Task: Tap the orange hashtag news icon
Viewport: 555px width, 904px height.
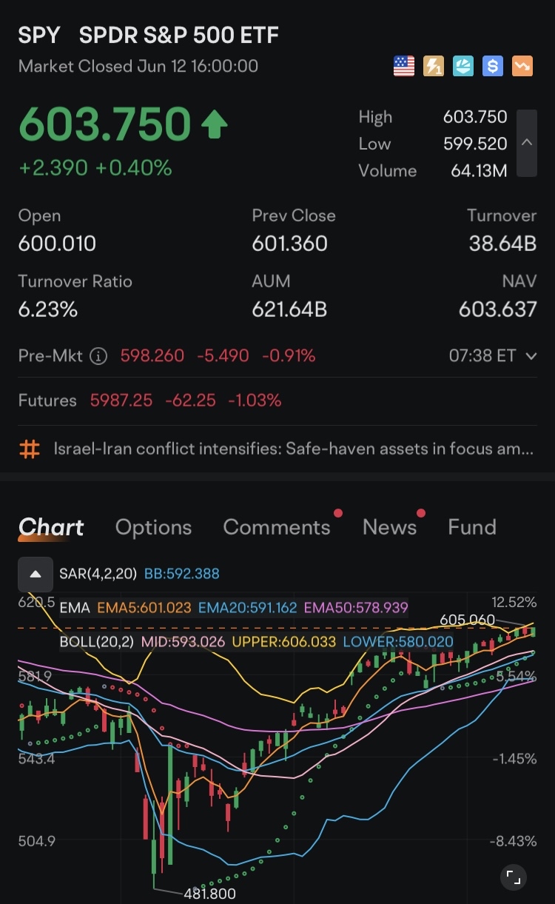Action: coord(30,449)
